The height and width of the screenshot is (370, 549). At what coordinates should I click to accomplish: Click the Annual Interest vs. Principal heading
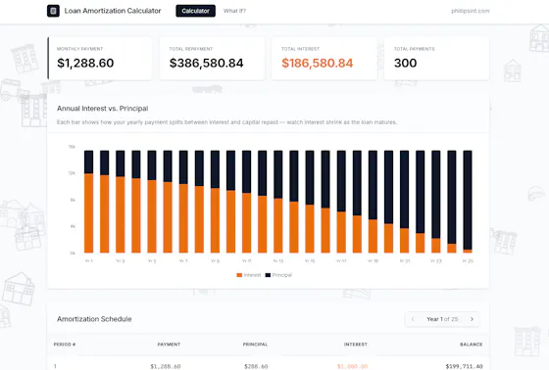coord(103,109)
